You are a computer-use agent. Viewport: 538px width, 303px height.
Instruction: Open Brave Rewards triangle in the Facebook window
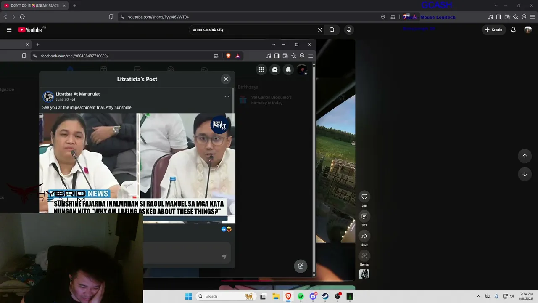[x=237, y=56]
